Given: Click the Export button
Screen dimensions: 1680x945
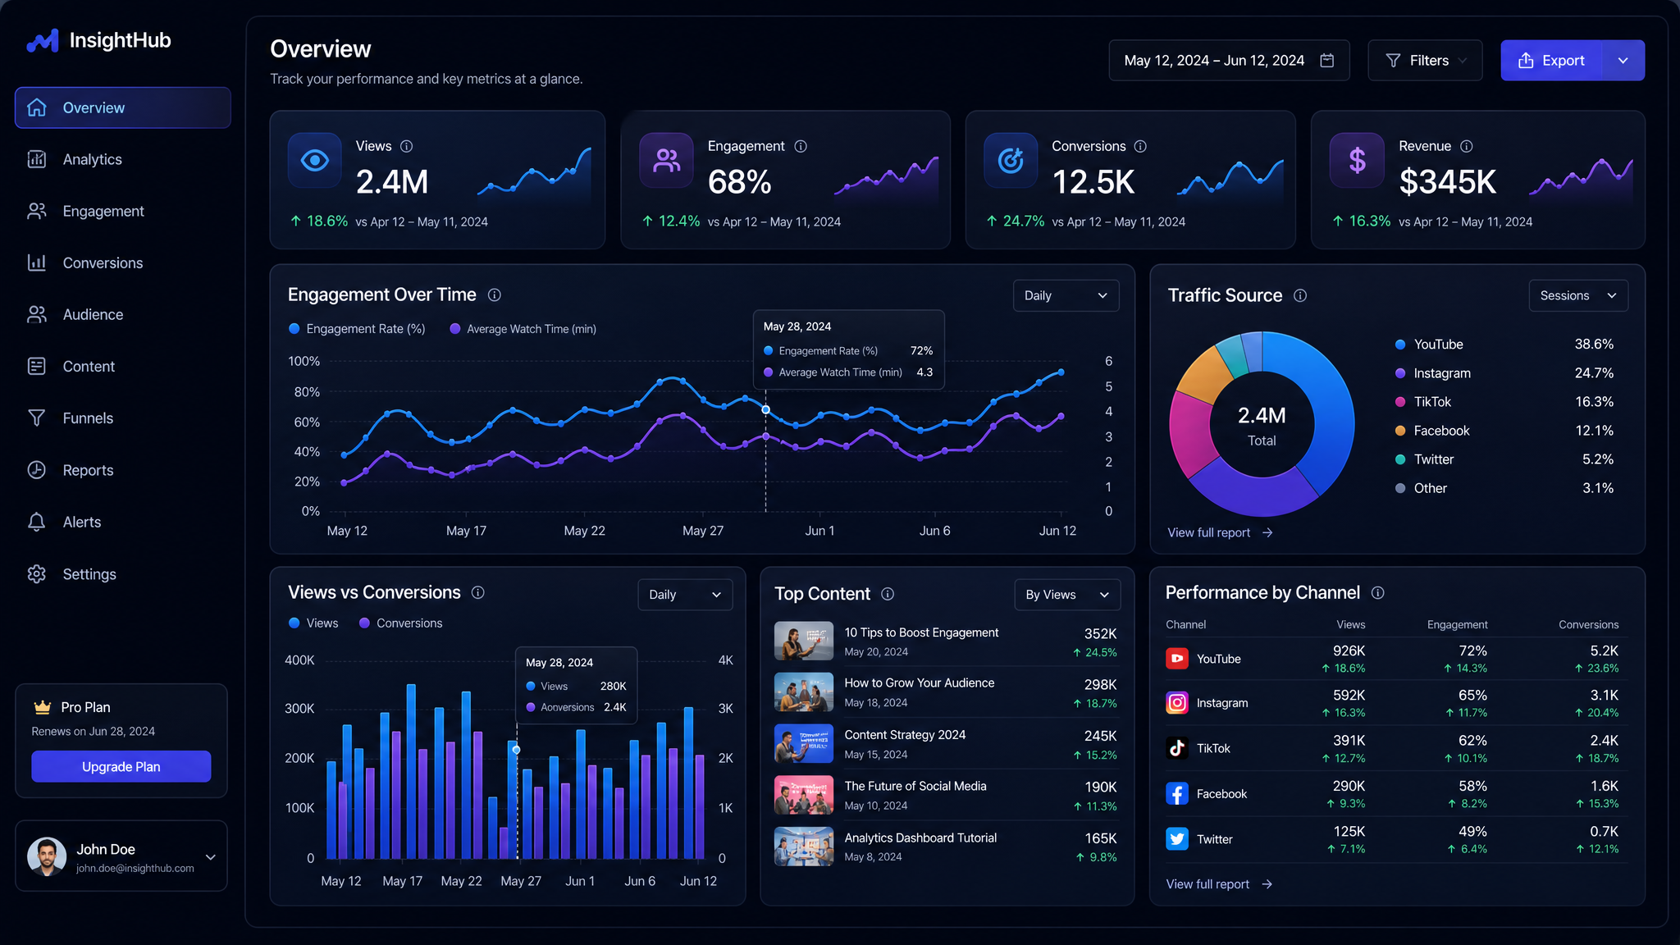Looking at the screenshot, I should [x=1551, y=61].
